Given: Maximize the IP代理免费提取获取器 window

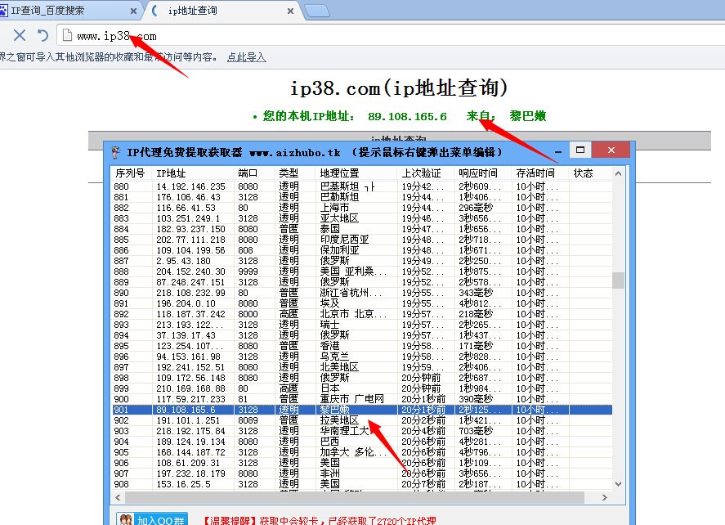Looking at the screenshot, I should [x=580, y=151].
